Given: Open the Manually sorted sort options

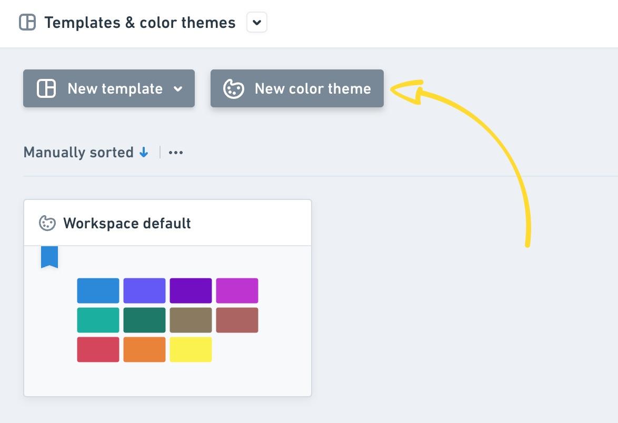Looking at the screenshot, I should [x=78, y=153].
